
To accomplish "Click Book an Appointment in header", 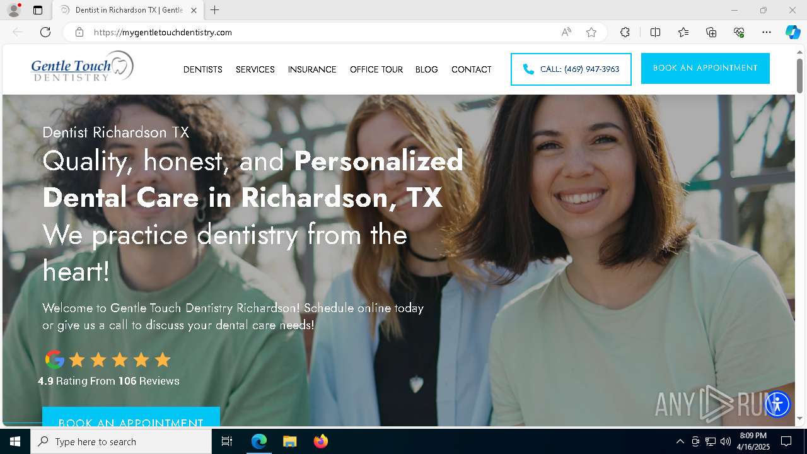I will click(705, 68).
